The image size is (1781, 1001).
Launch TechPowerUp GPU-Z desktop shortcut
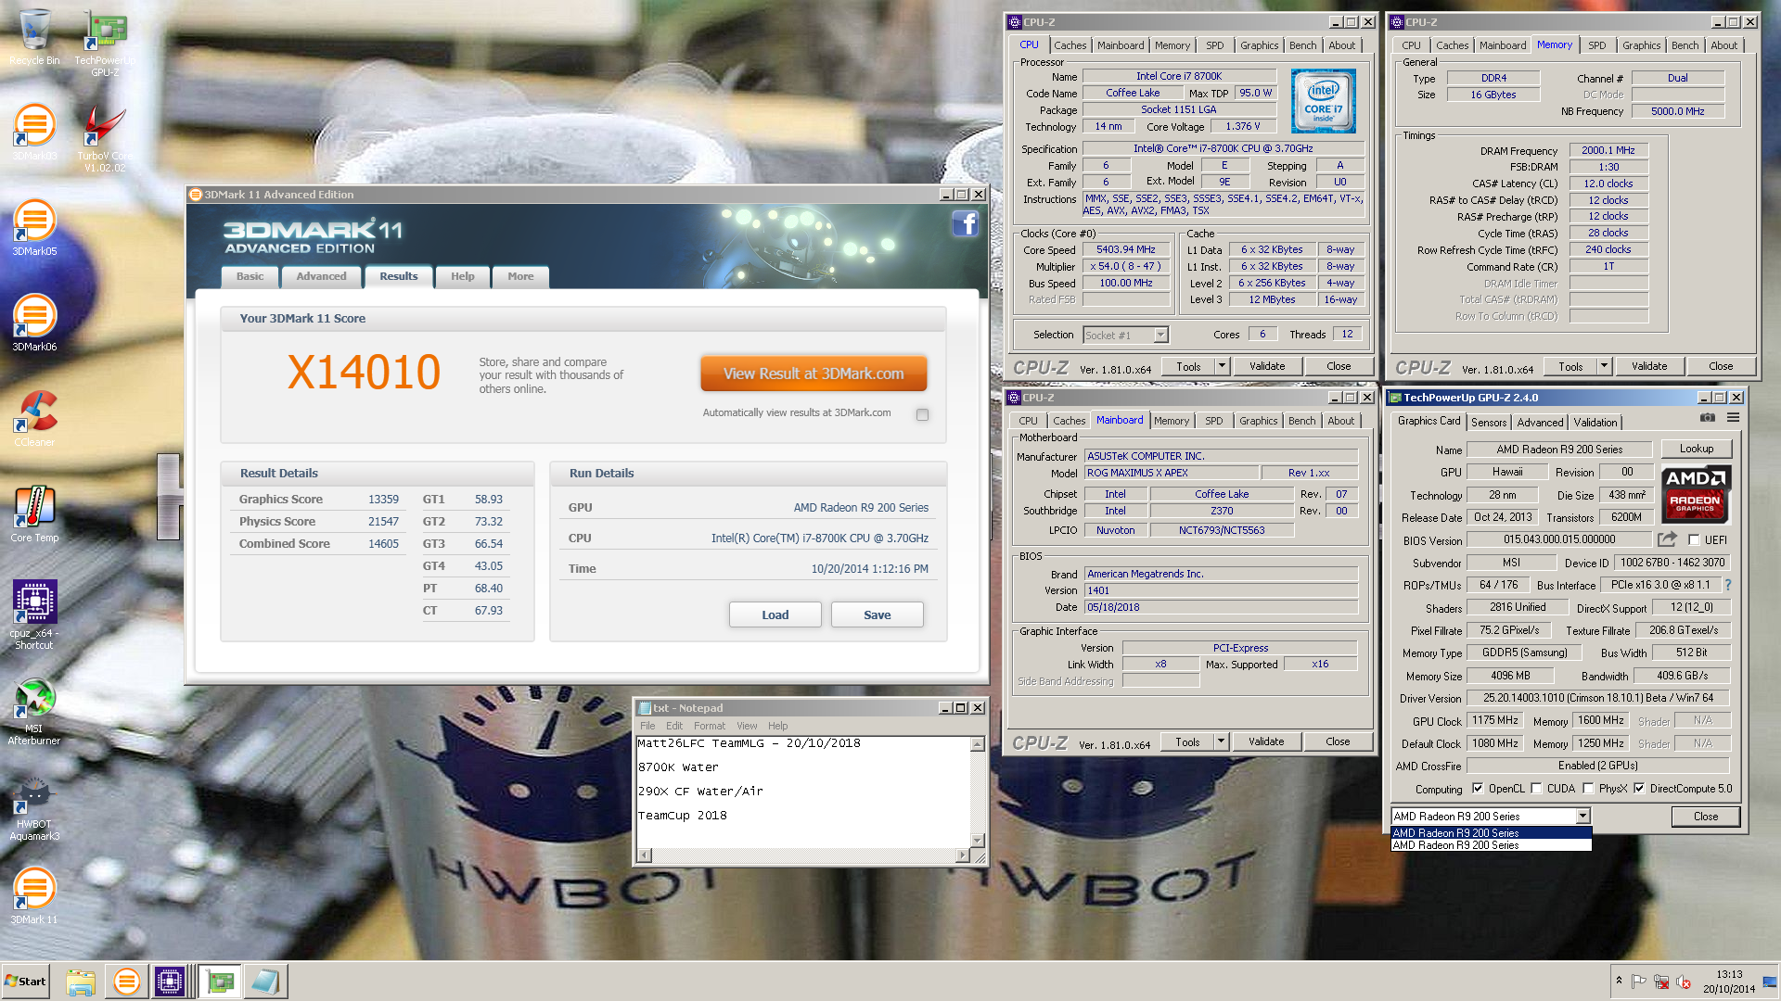coord(105,44)
